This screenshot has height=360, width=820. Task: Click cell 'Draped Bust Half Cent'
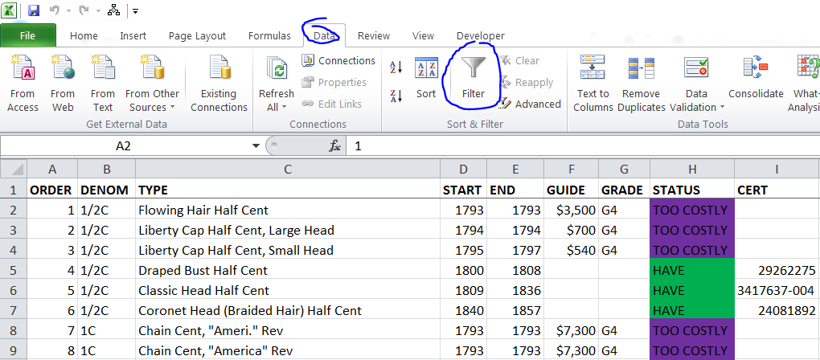point(288,270)
